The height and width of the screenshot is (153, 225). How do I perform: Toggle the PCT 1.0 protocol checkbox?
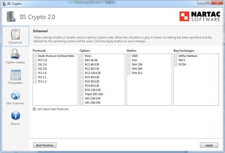pyautogui.click(x=35, y=60)
